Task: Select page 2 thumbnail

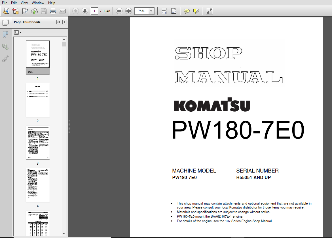Action: pyautogui.click(x=38, y=100)
